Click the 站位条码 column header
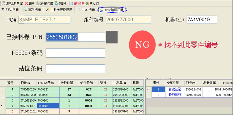233x115 pixels. pos(89,83)
